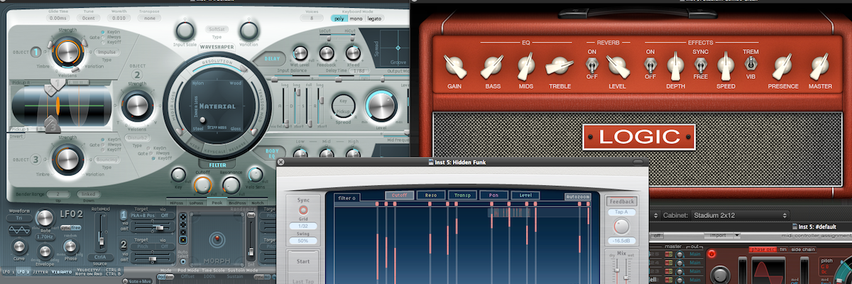Toggle the effects ON/OFF switch

click(650, 66)
